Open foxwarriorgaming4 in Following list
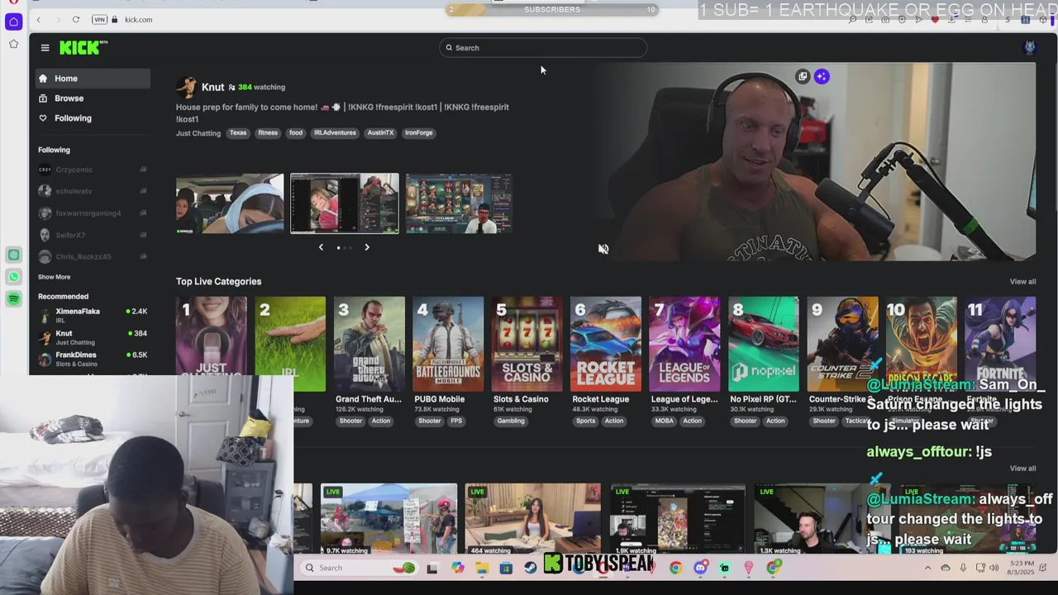The width and height of the screenshot is (1058, 595). pyautogui.click(x=93, y=213)
